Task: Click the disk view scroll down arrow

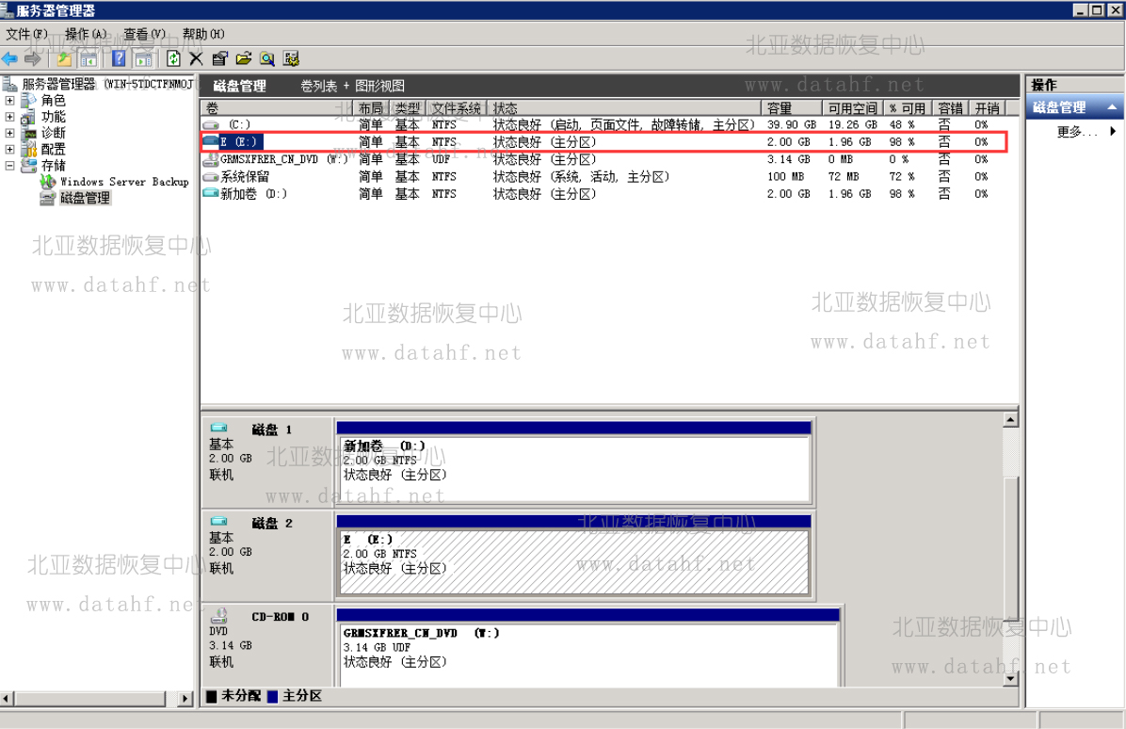Action: [x=1010, y=678]
